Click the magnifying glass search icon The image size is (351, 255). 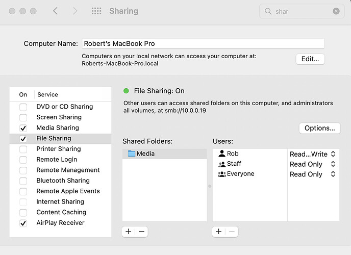click(x=268, y=11)
